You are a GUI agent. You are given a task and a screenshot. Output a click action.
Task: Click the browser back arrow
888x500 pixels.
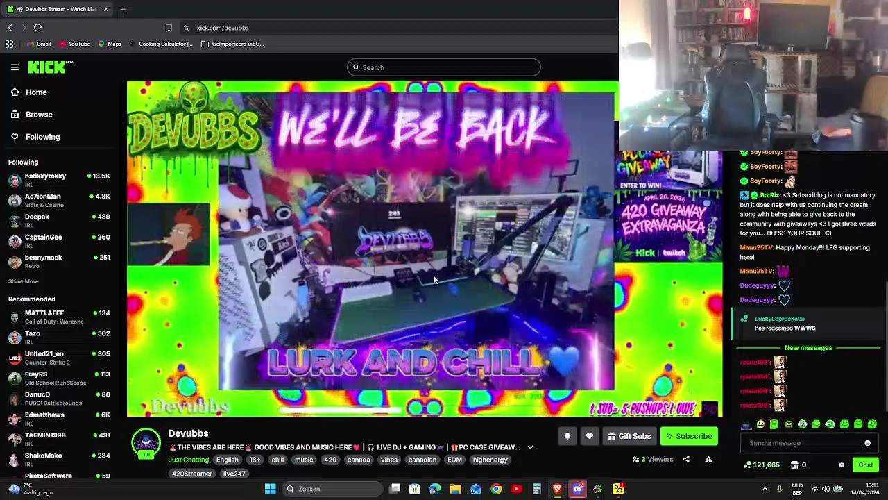[10, 28]
